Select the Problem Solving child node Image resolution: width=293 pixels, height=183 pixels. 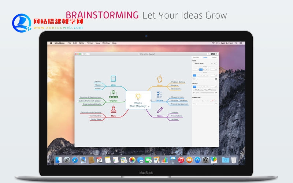coord(178,82)
